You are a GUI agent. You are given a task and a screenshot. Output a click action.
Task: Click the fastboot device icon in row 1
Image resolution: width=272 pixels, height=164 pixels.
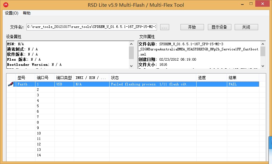point(11,84)
